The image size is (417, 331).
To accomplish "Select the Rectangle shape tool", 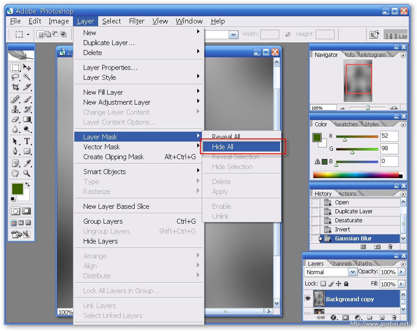I will click(27, 151).
